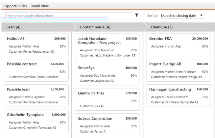
Task: Click the 20% probability on Jakob Hatteland card
Action: [x=134, y=50]
